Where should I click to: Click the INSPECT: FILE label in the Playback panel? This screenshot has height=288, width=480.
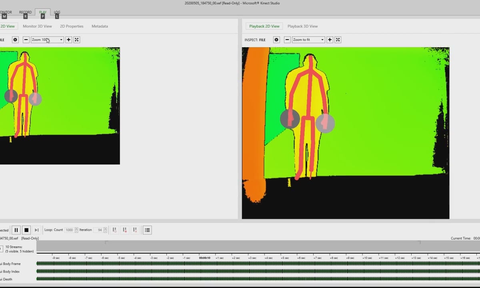coord(255,40)
